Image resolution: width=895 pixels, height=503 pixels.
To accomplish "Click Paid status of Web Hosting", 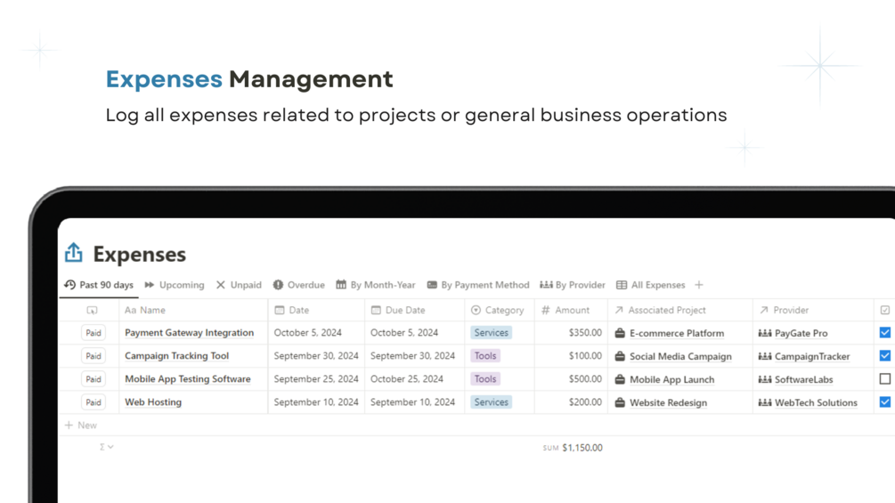I will coord(93,402).
